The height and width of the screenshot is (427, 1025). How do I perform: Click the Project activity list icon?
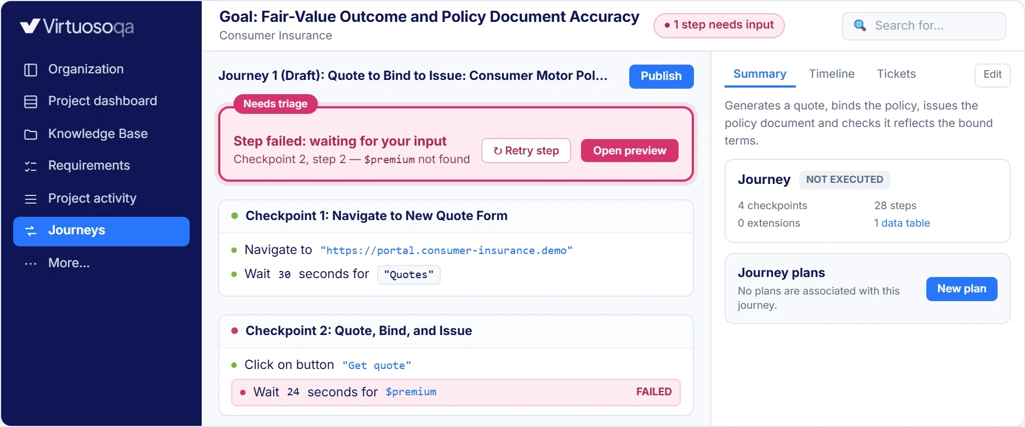click(x=31, y=199)
